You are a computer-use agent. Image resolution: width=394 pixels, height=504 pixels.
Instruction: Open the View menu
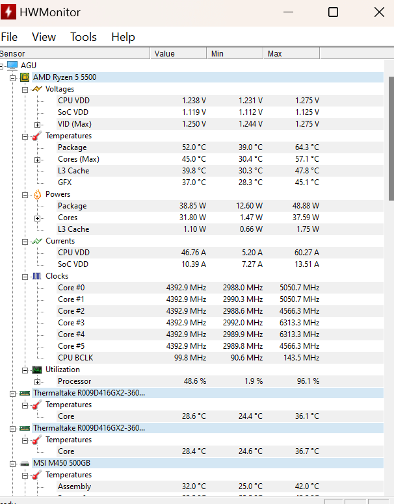[44, 37]
